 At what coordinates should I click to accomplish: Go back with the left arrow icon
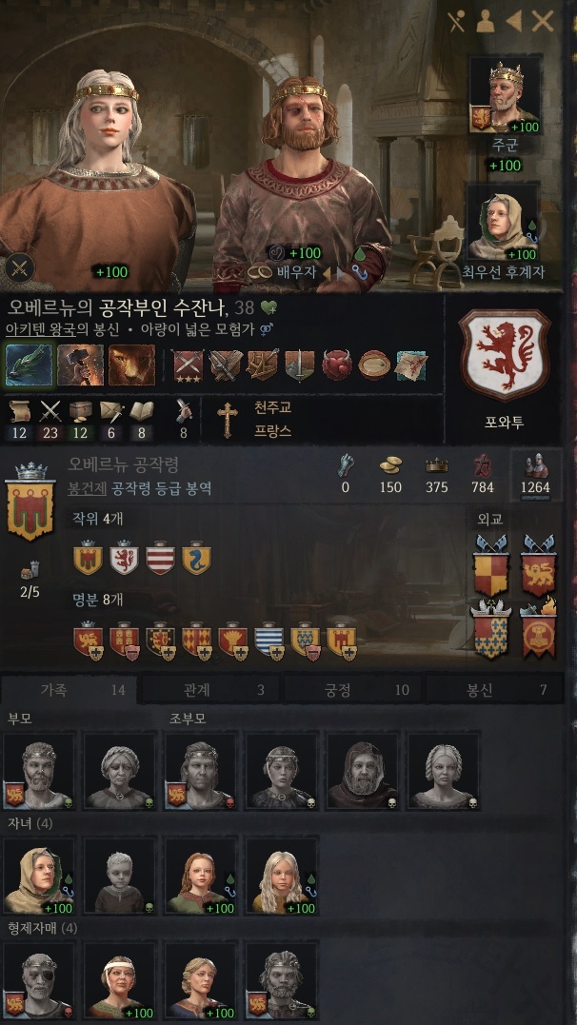(513, 22)
